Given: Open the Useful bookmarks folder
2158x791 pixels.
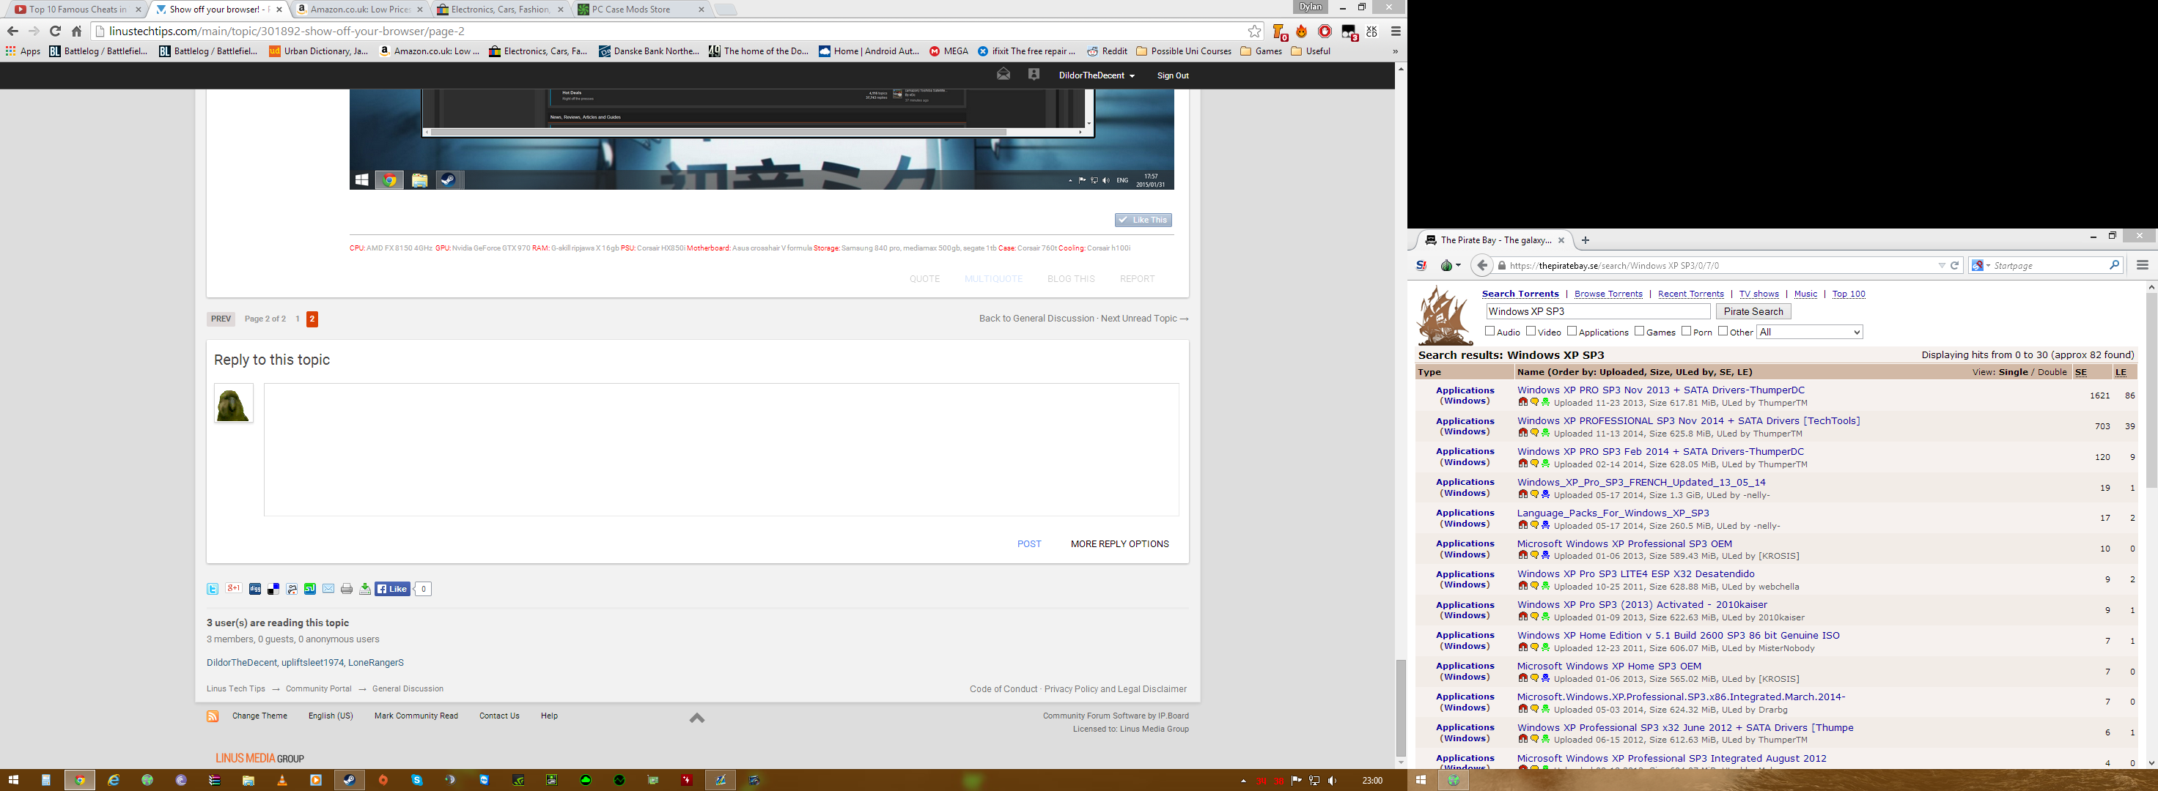Looking at the screenshot, I should pos(1311,51).
